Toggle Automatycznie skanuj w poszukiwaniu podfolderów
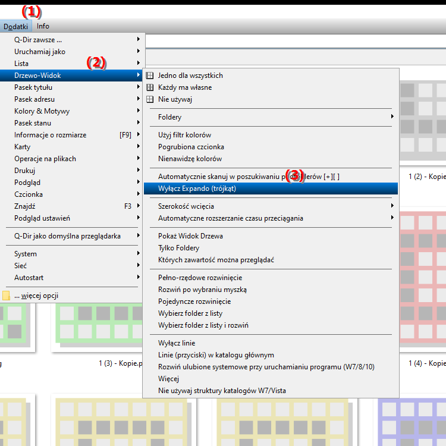The image size is (446, 446). click(x=271, y=177)
